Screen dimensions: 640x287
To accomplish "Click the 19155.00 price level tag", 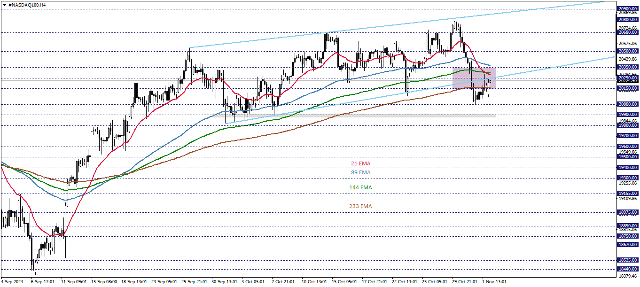I will coord(628,194).
